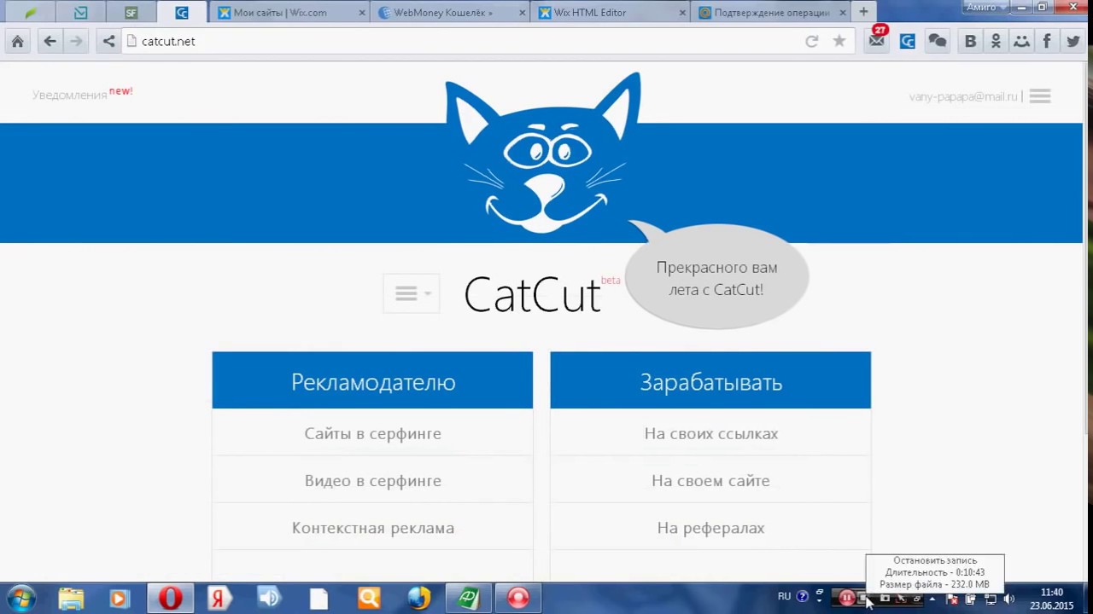Go forward with the forward arrow
The height and width of the screenshot is (614, 1093).
[76, 41]
